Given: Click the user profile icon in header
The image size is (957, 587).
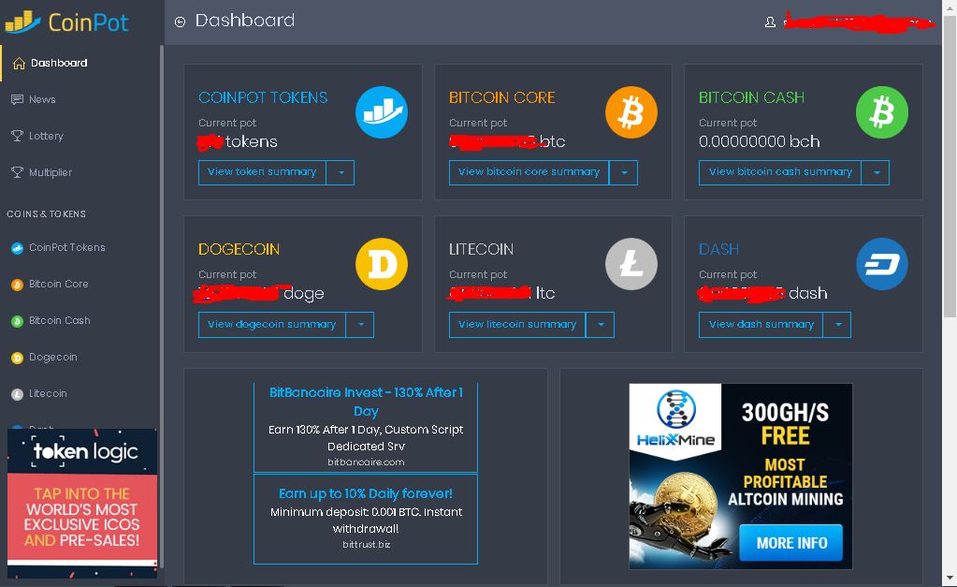Looking at the screenshot, I should tap(770, 22).
